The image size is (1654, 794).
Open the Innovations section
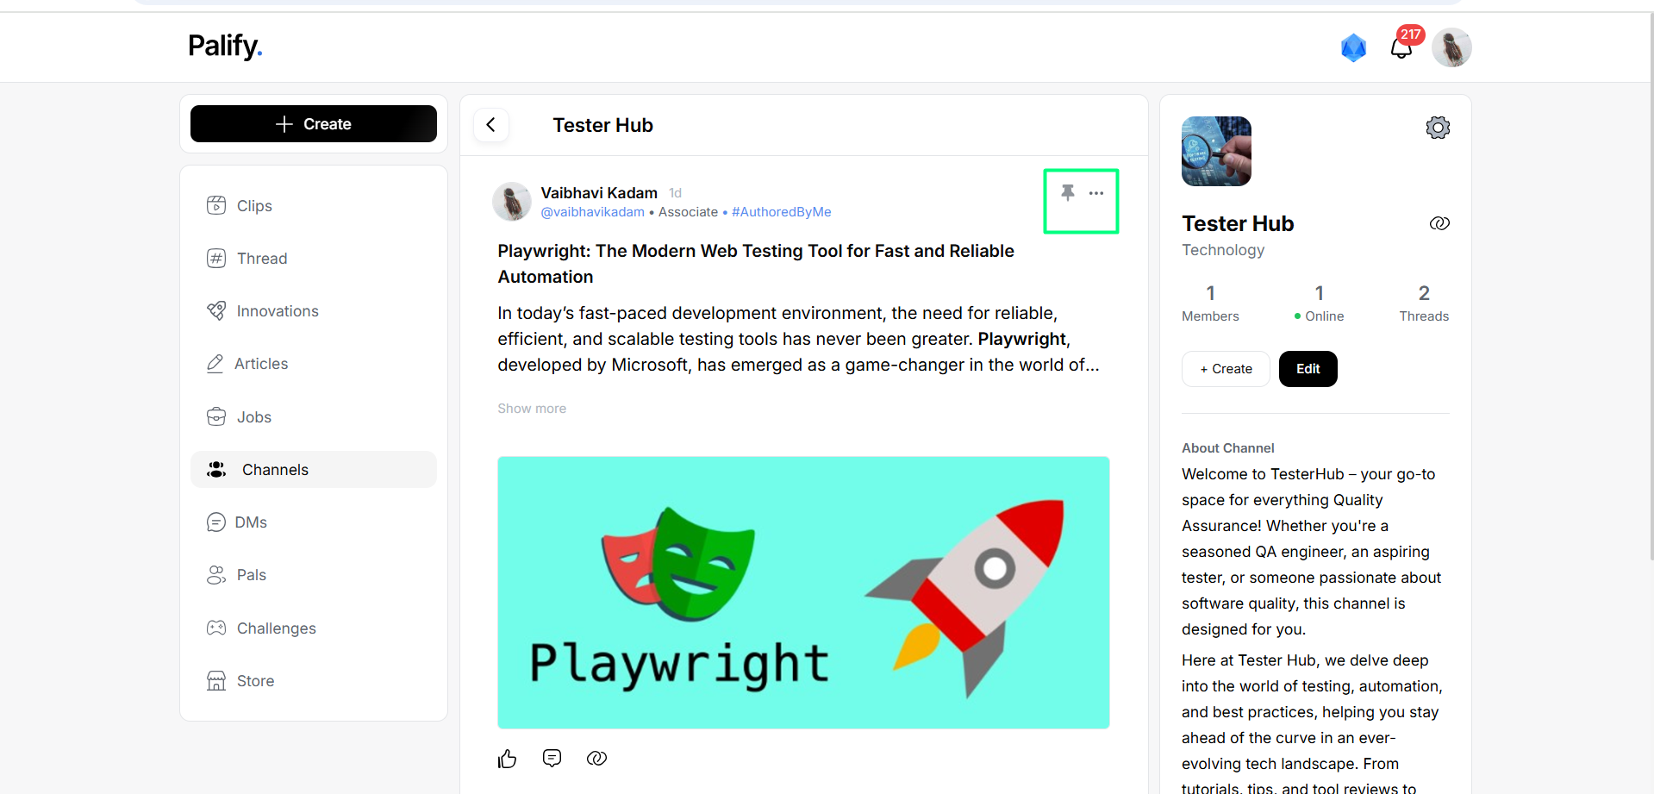click(x=313, y=311)
